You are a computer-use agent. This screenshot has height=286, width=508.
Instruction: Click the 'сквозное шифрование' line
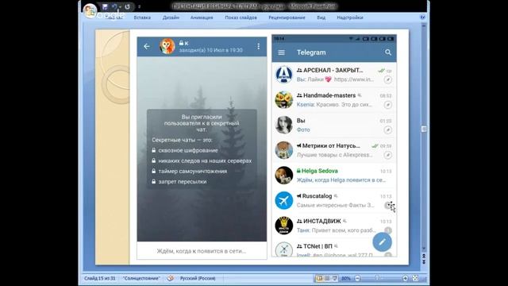click(188, 150)
